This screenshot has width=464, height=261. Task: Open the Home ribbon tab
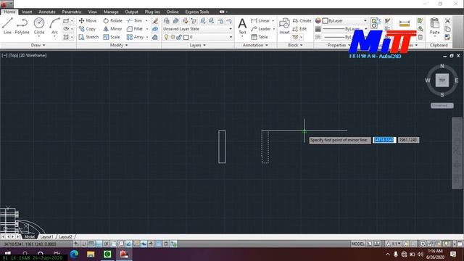(x=9, y=12)
